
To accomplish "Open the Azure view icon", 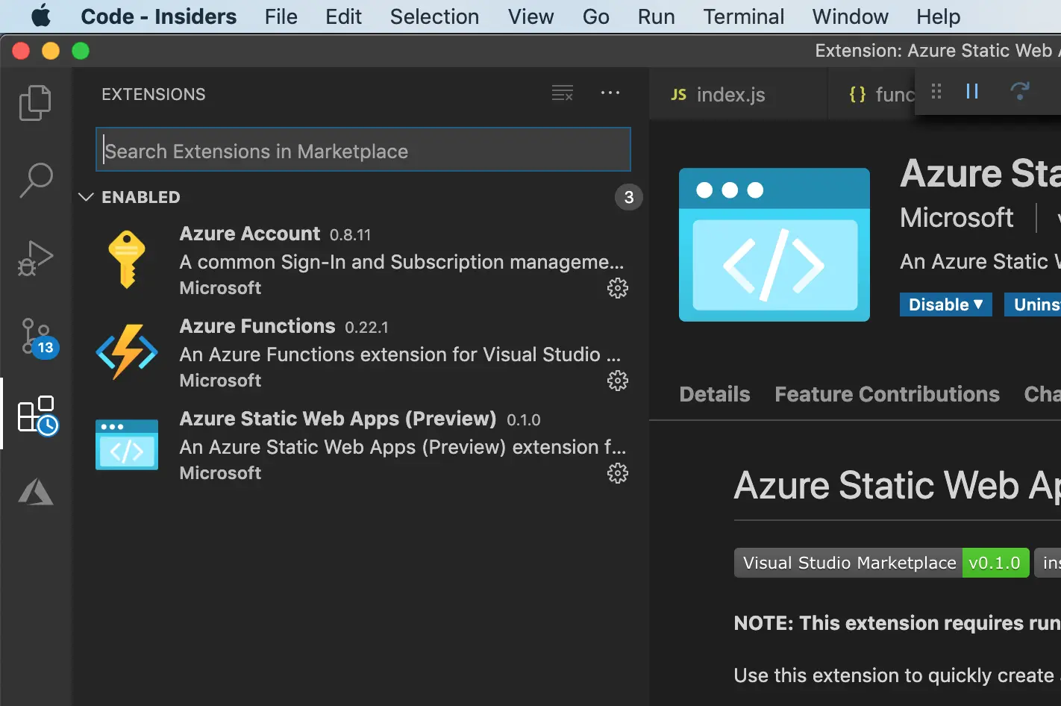I will click(x=35, y=492).
